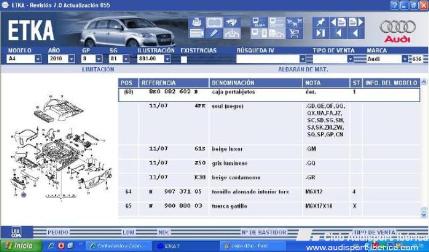Click the jump-to-first arrow icon

pos(338,33)
